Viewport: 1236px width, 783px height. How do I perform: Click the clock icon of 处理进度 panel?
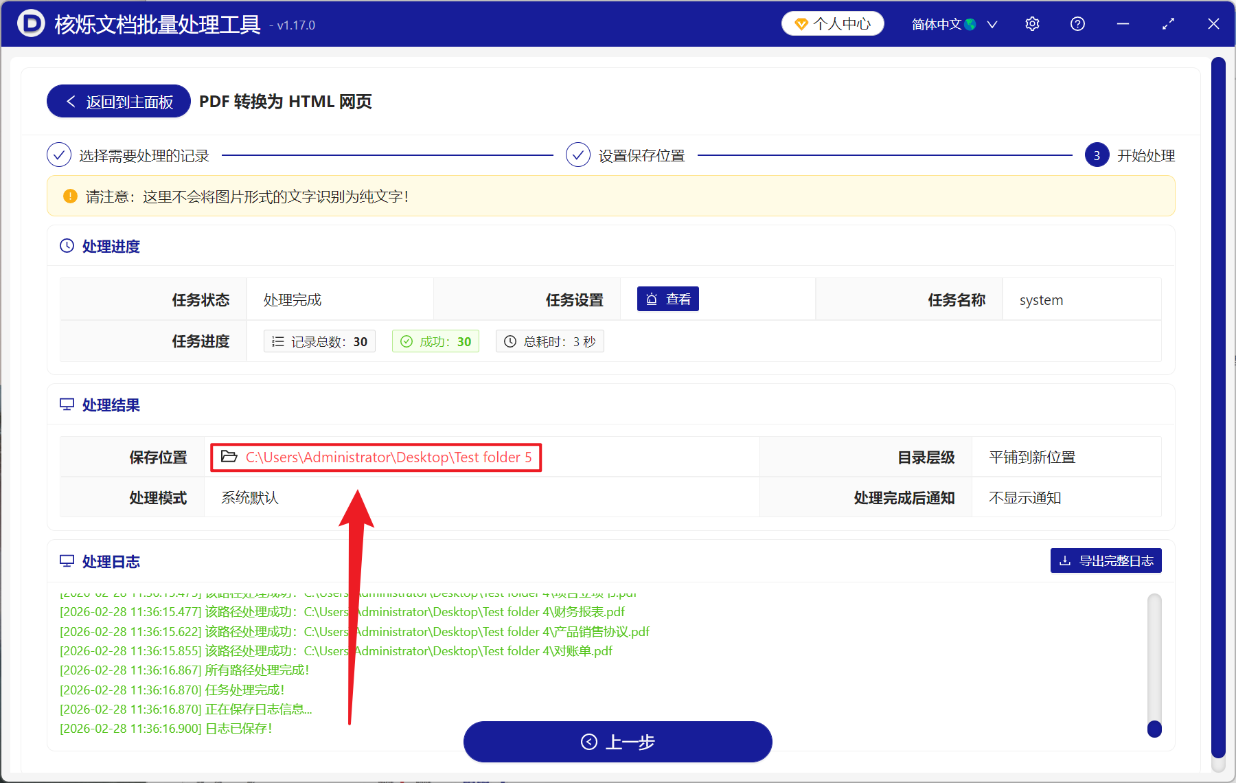[67, 245]
